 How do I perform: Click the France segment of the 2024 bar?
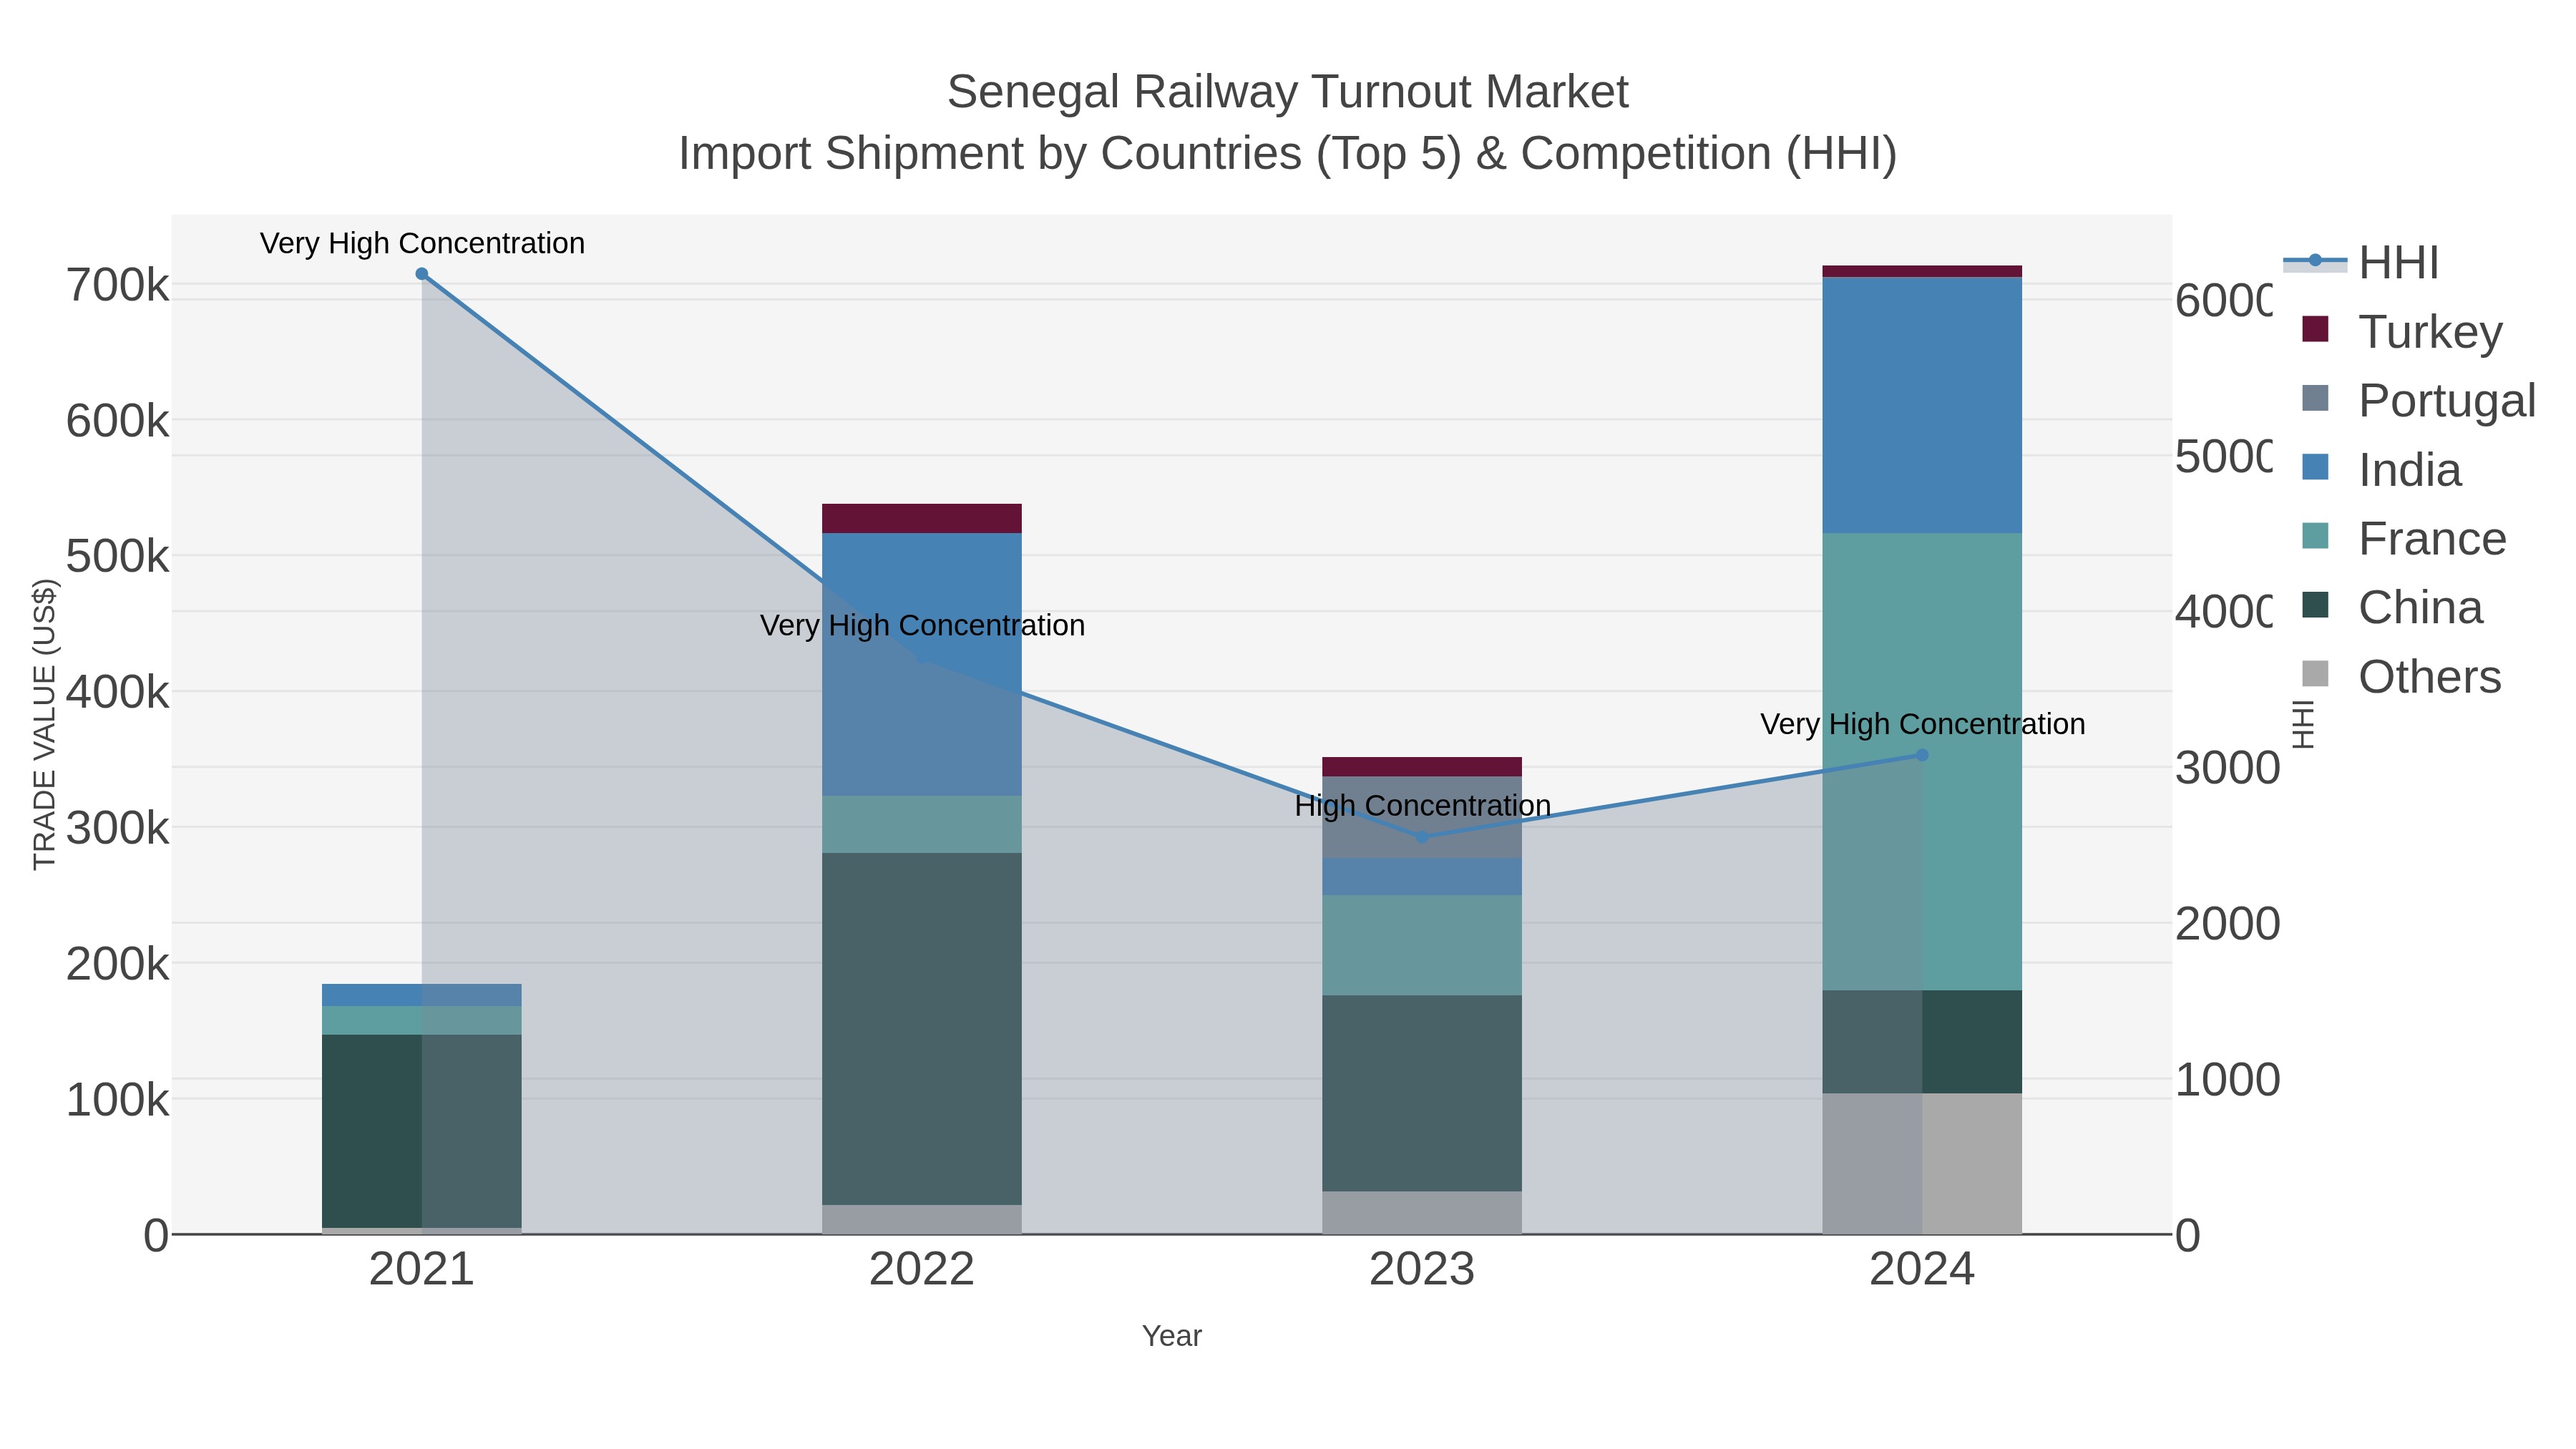[x=1922, y=762]
